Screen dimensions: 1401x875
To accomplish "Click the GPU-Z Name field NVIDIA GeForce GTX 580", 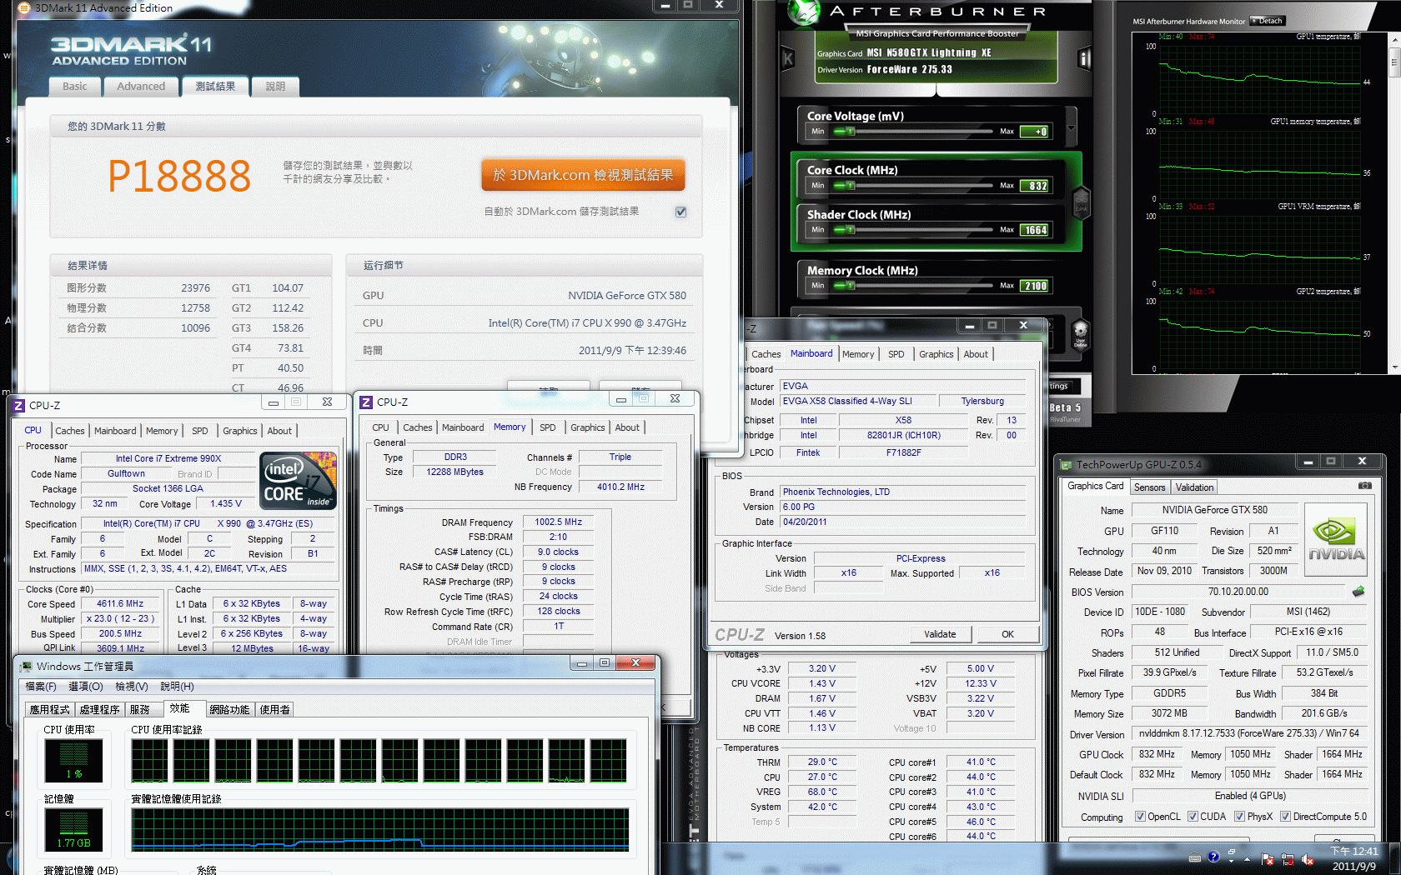I will tap(1214, 510).
